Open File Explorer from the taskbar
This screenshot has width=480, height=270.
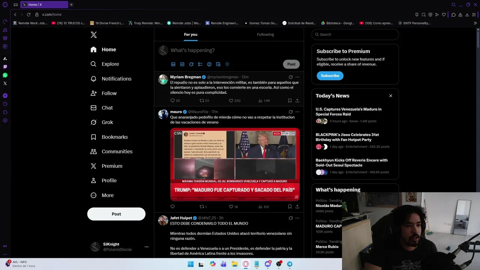(x=235, y=264)
